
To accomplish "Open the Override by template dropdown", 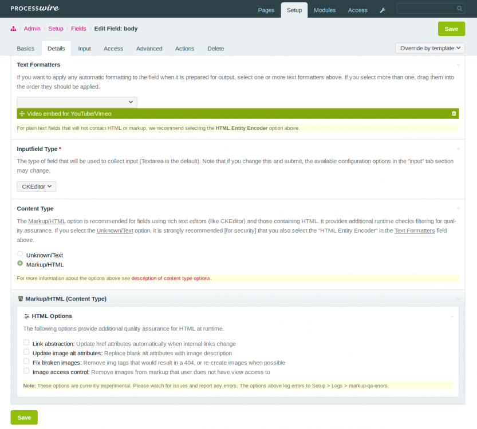I will click(x=430, y=48).
